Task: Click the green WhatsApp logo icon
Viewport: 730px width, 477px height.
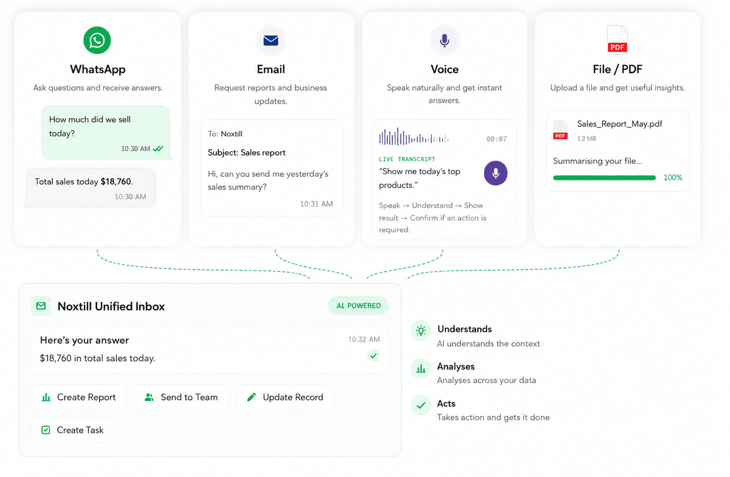Action: pos(97,40)
